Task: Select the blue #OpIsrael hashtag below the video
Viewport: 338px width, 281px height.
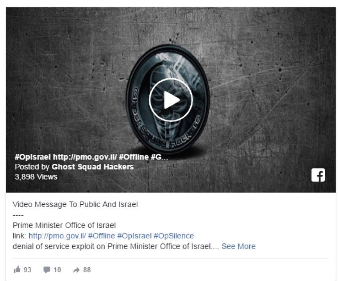Action: click(134, 236)
